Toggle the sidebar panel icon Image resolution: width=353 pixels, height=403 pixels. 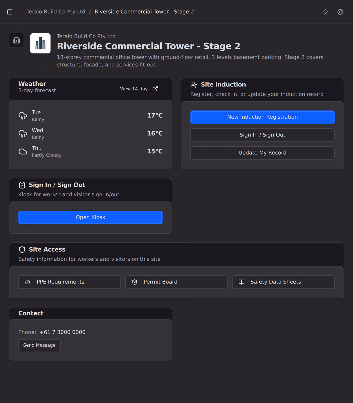pyautogui.click(x=10, y=12)
